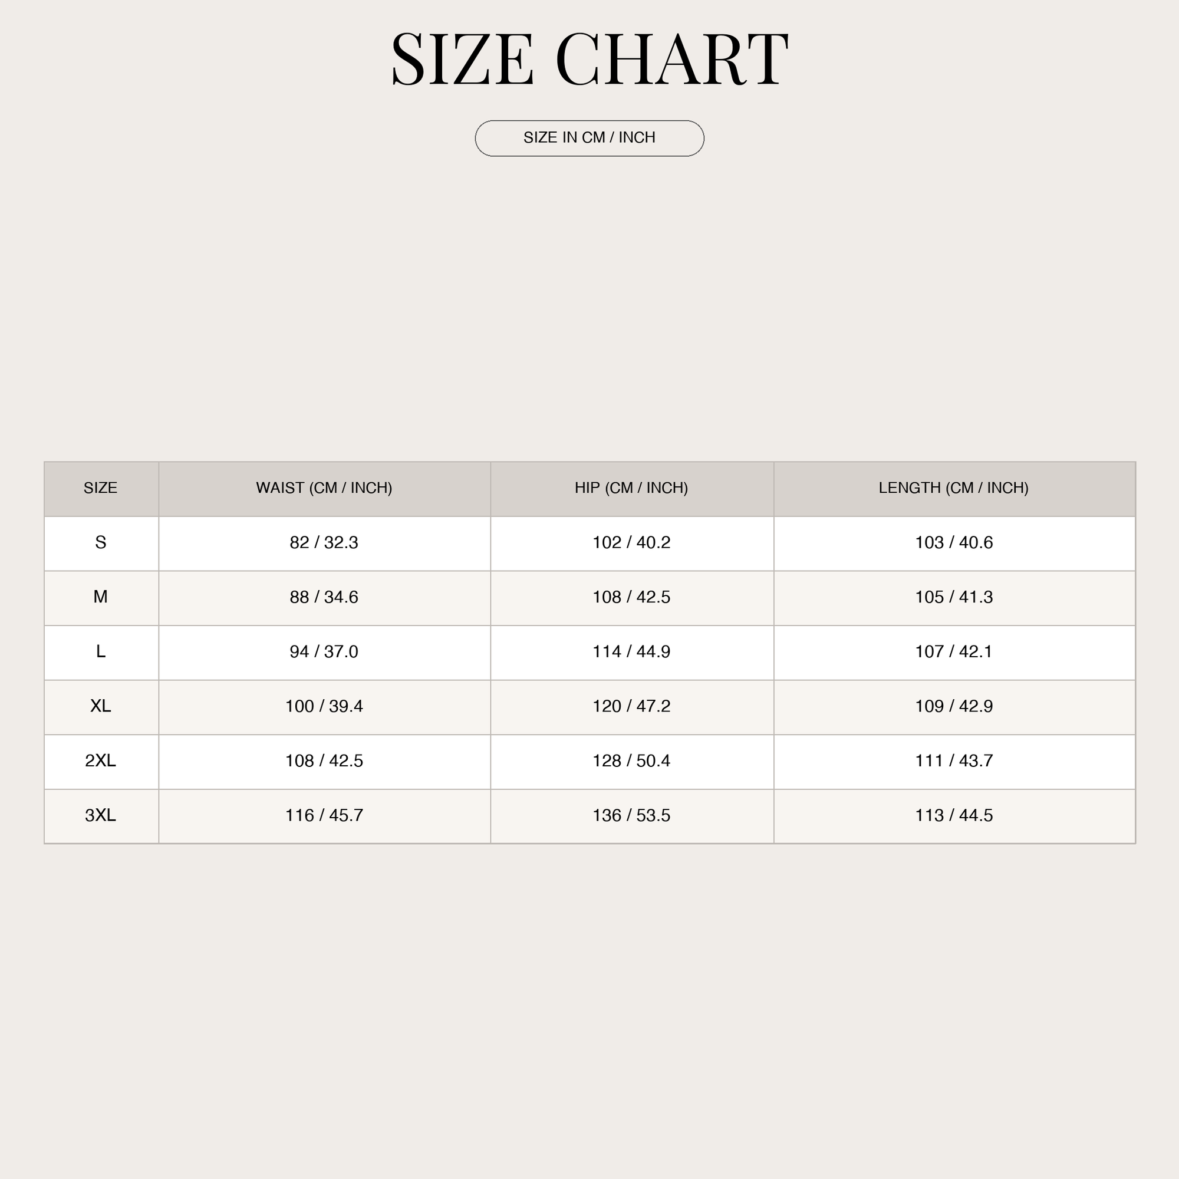Viewport: 1179px width, 1179px height.
Task: Click the 2XL size row label
Action: point(101,761)
